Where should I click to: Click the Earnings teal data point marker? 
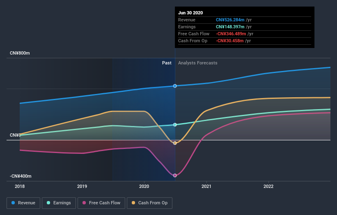click(175, 125)
